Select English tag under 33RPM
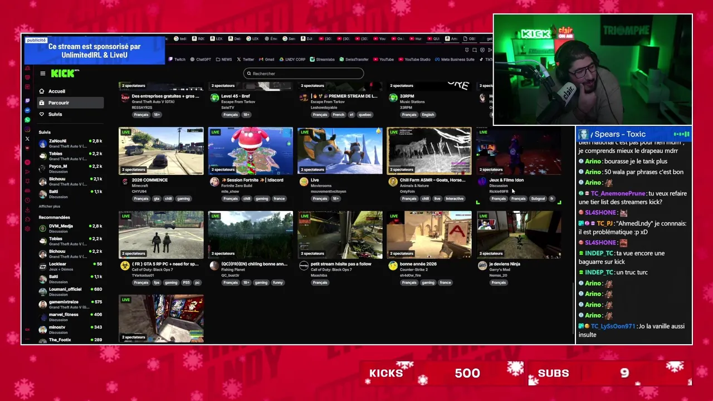Image resolution: width=713 pixels, height=401 pixels. coord(428,115)
